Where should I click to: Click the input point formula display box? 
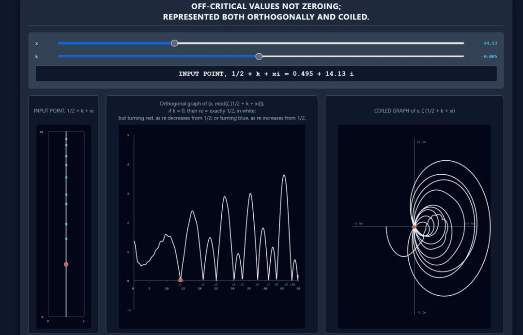[x=266, y=74]
